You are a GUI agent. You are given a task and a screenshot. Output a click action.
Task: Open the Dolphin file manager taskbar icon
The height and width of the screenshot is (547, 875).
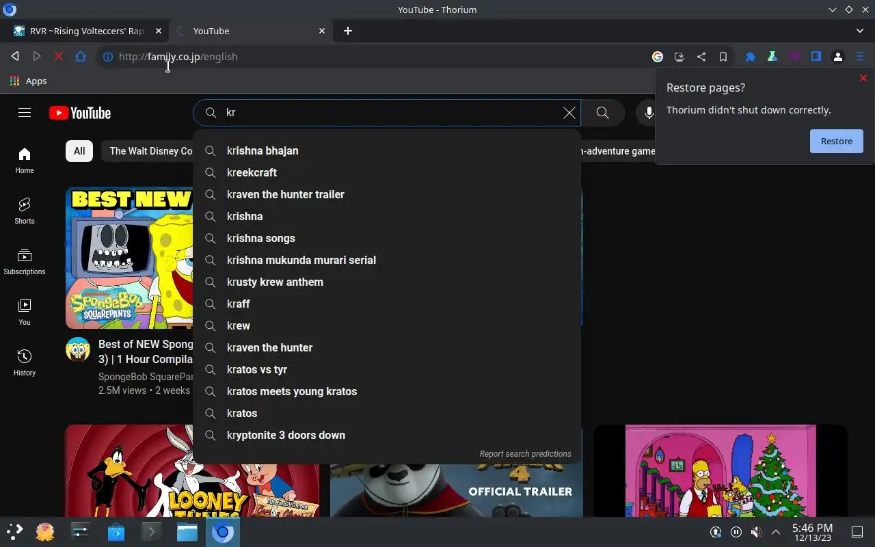click(187, 531)
